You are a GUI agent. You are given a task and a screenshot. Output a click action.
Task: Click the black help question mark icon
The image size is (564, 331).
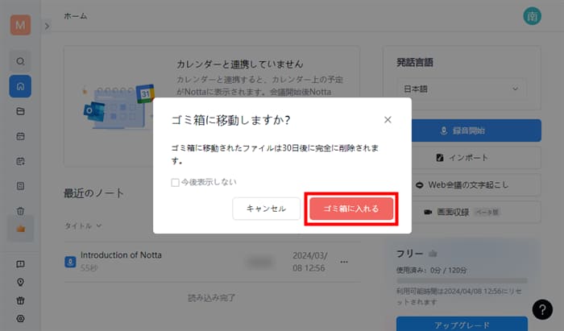(542, 308)
